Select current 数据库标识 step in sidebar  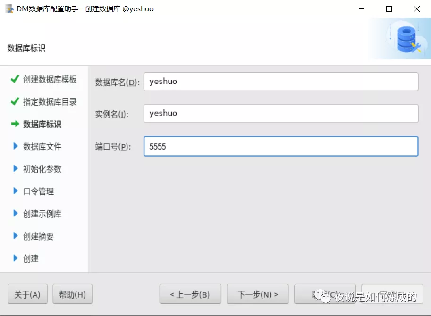coord(42,124)
